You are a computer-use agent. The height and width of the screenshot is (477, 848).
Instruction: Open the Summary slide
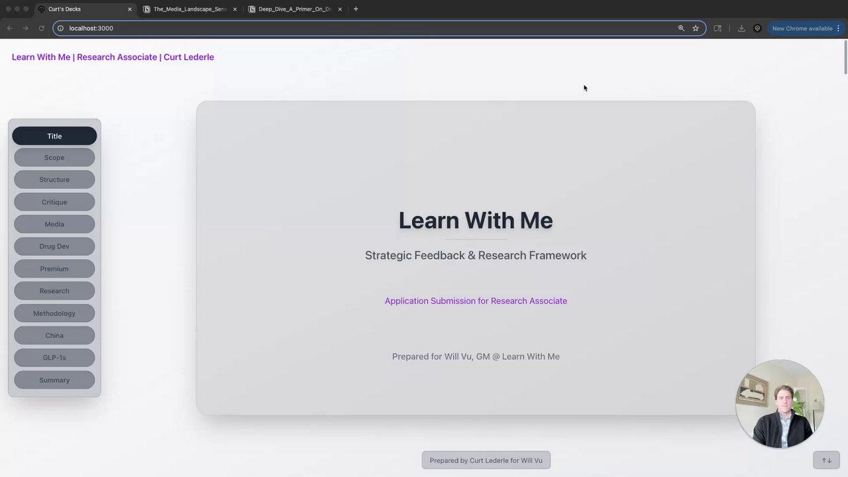pos(54,380)
